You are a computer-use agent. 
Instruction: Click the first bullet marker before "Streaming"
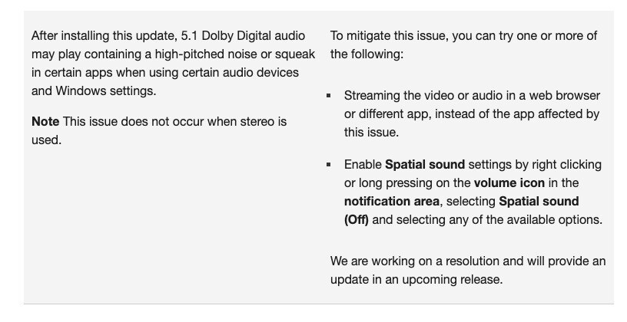pos(329,96)
